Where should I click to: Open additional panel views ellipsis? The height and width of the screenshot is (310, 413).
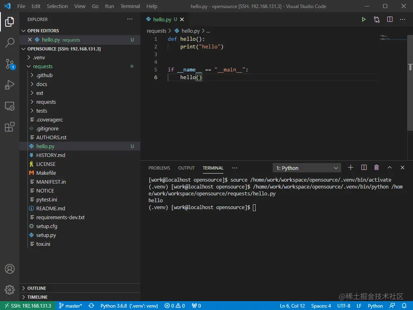point(235,168)
